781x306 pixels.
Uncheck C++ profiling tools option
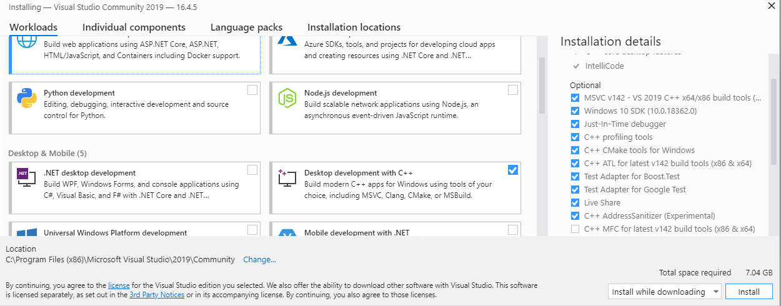click(575, 137)
